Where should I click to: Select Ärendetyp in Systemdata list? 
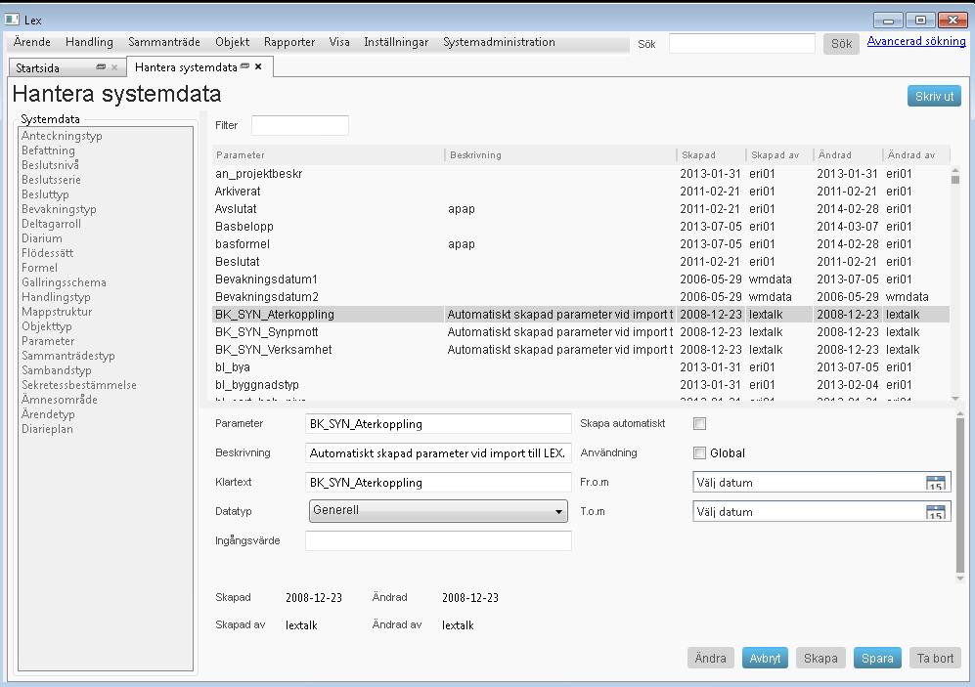pos(48,413)
